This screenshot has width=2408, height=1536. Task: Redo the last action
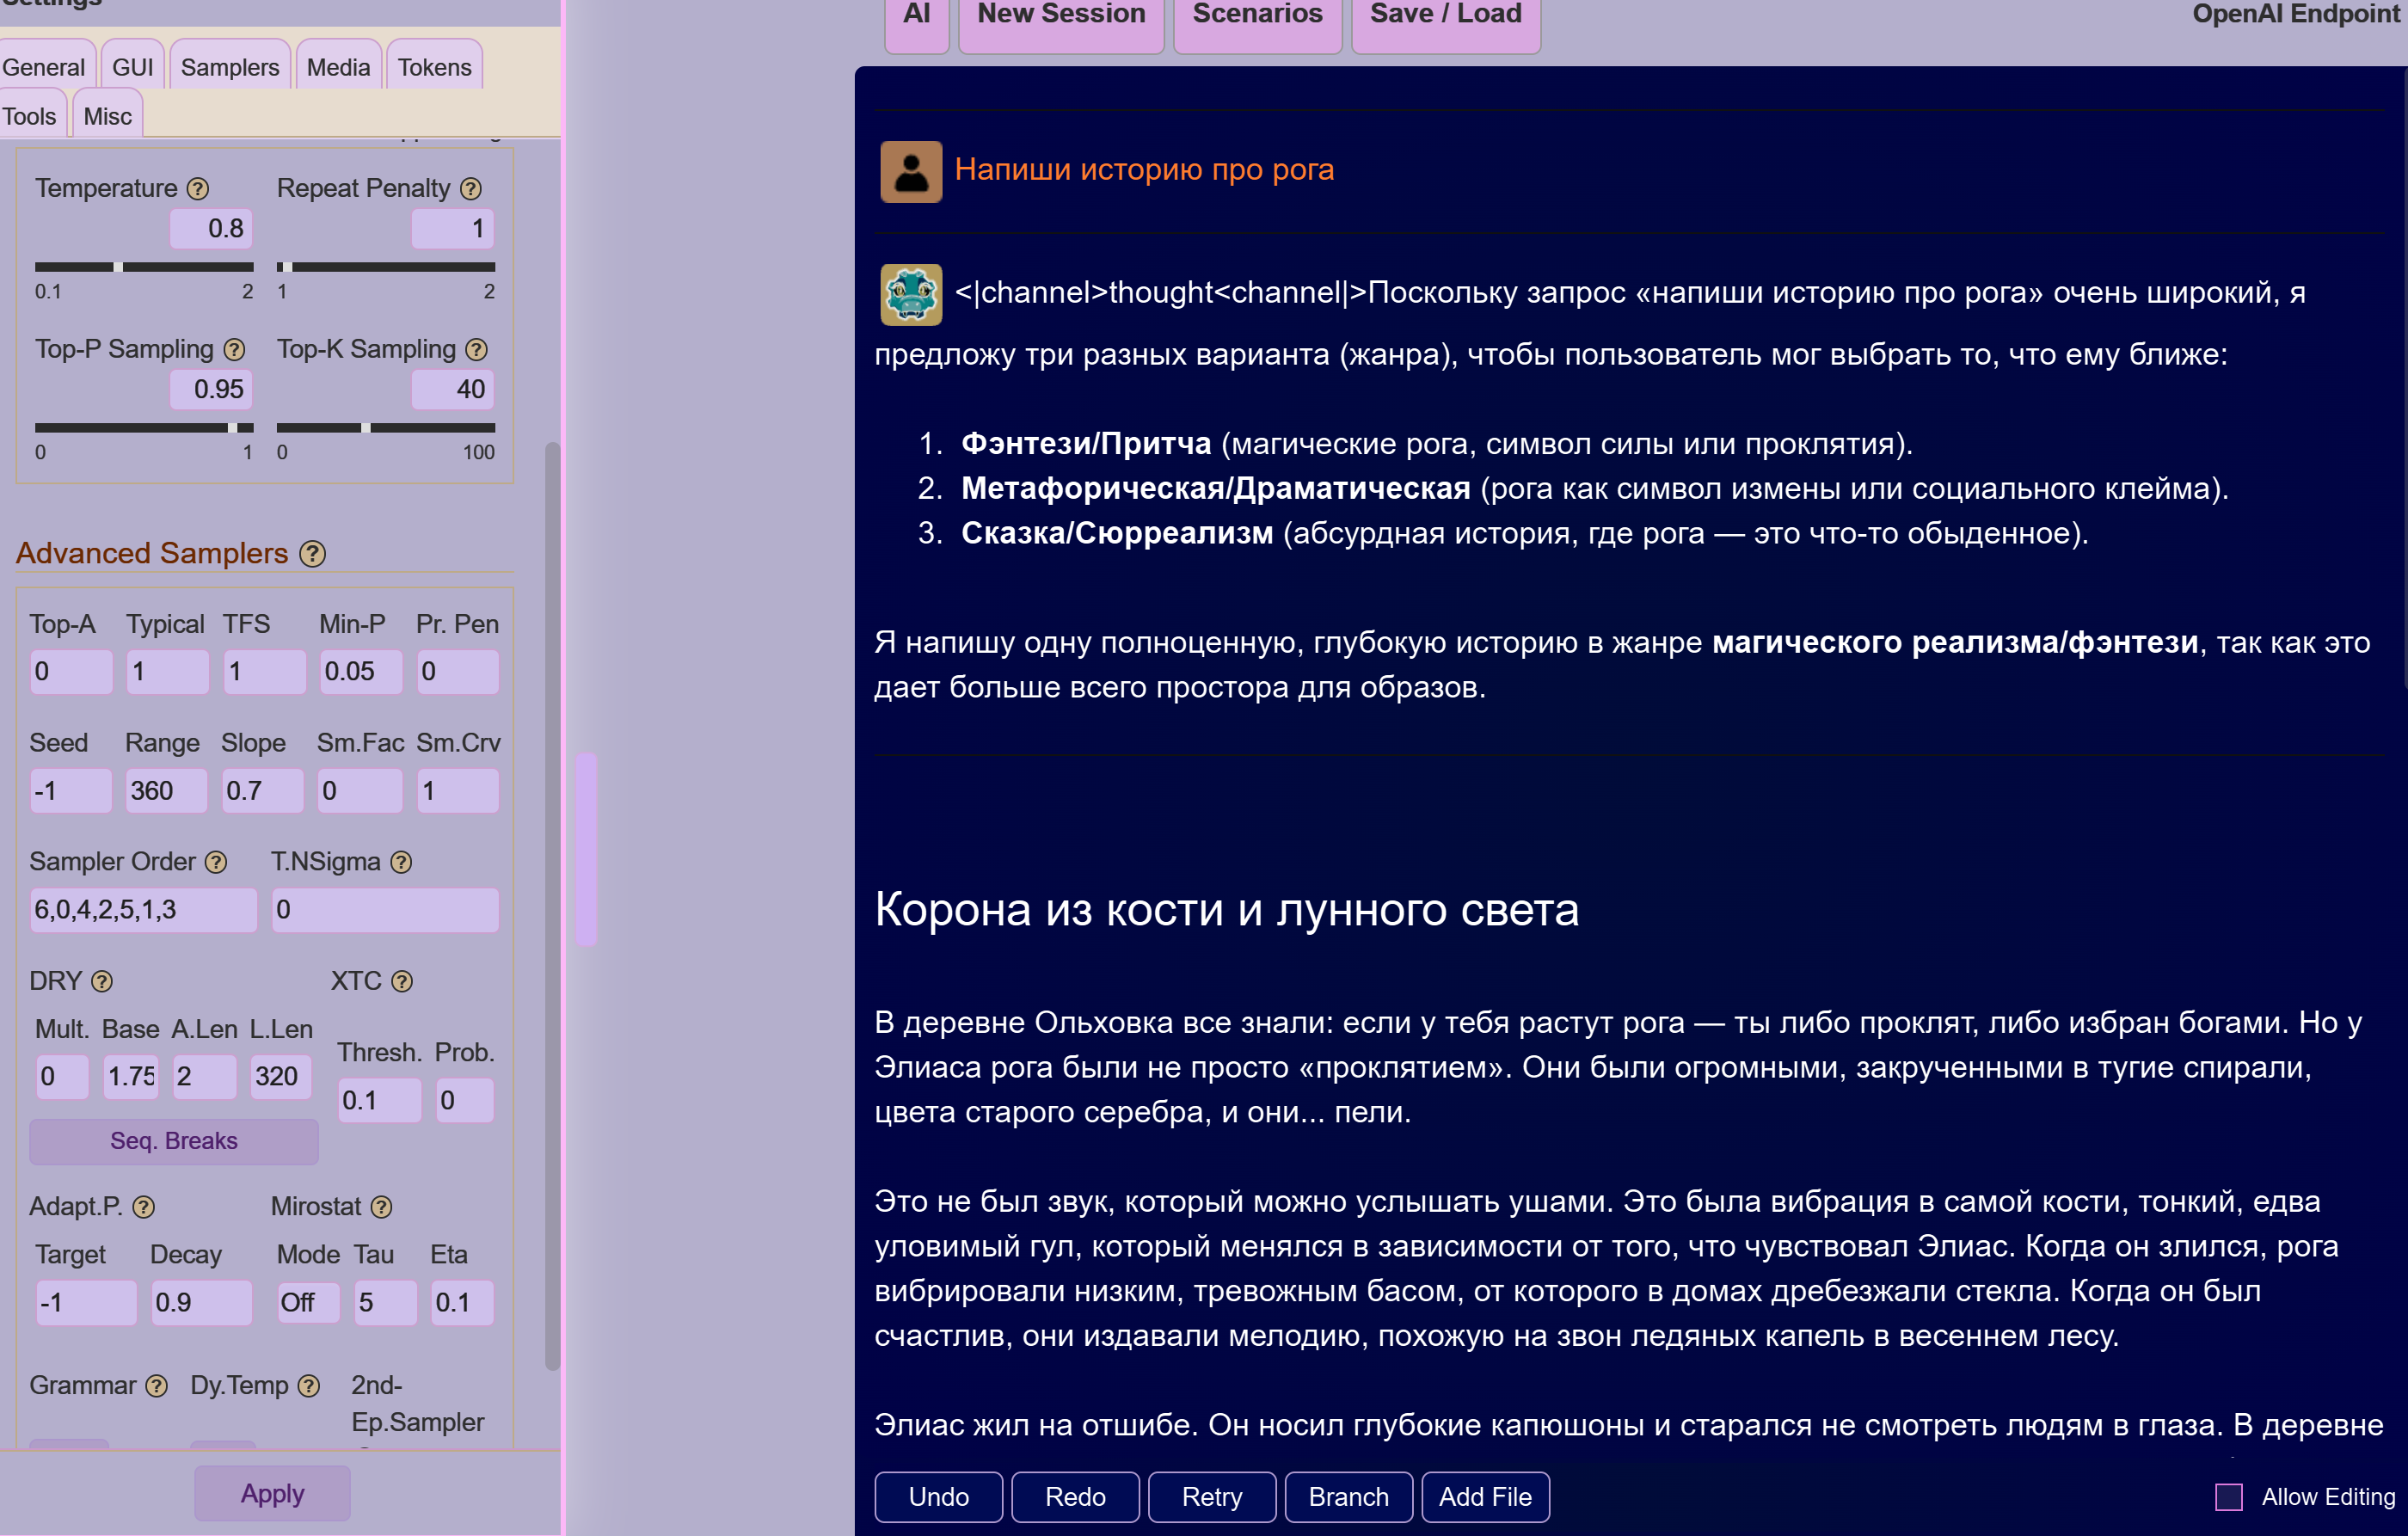[x=1075, y=1497]
